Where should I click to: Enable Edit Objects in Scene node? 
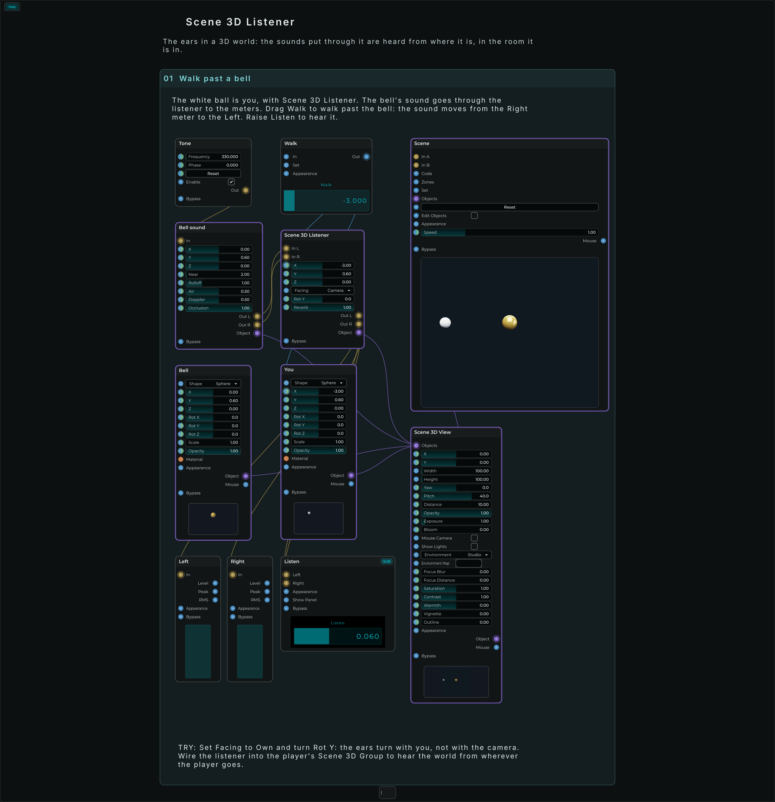click(x=474, y=215)
